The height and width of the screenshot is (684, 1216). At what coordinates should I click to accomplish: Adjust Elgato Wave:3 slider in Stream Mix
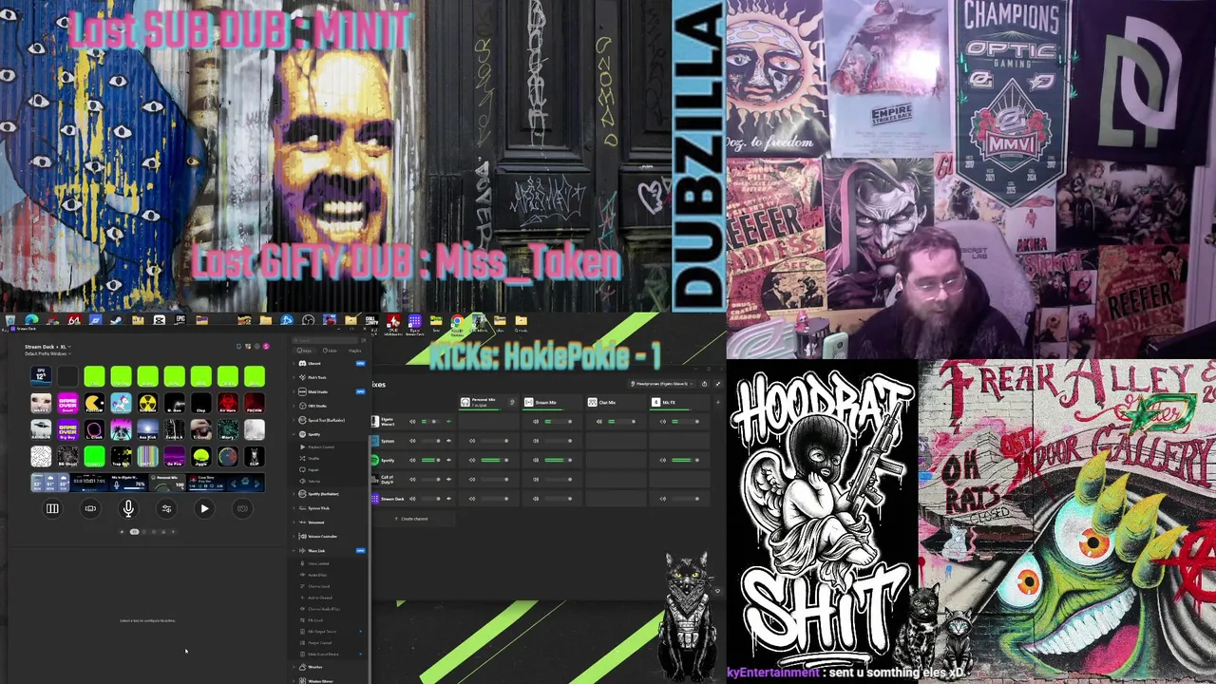558,421
